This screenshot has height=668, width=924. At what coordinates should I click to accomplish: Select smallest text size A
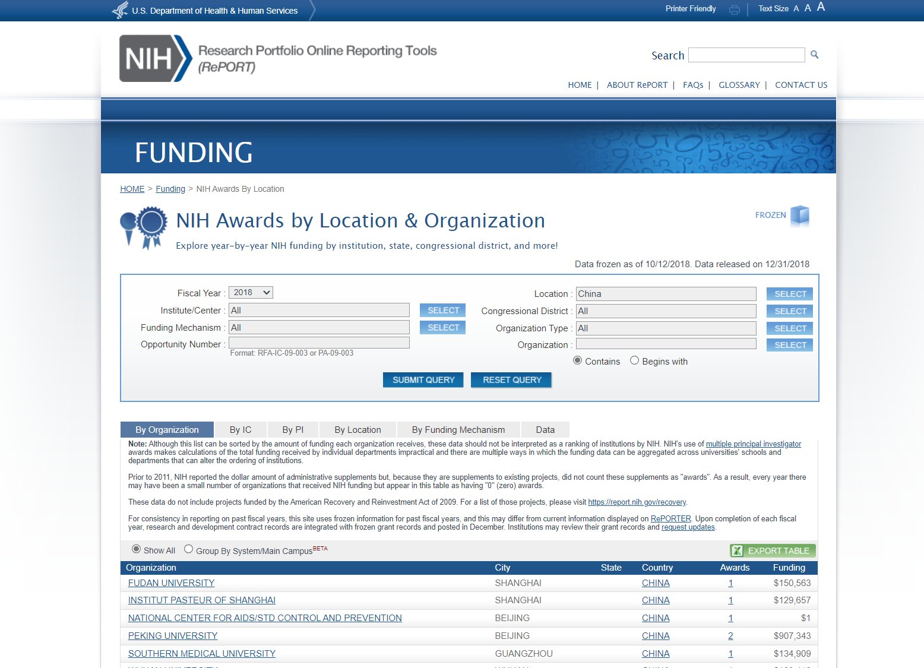tap(796, 9)
